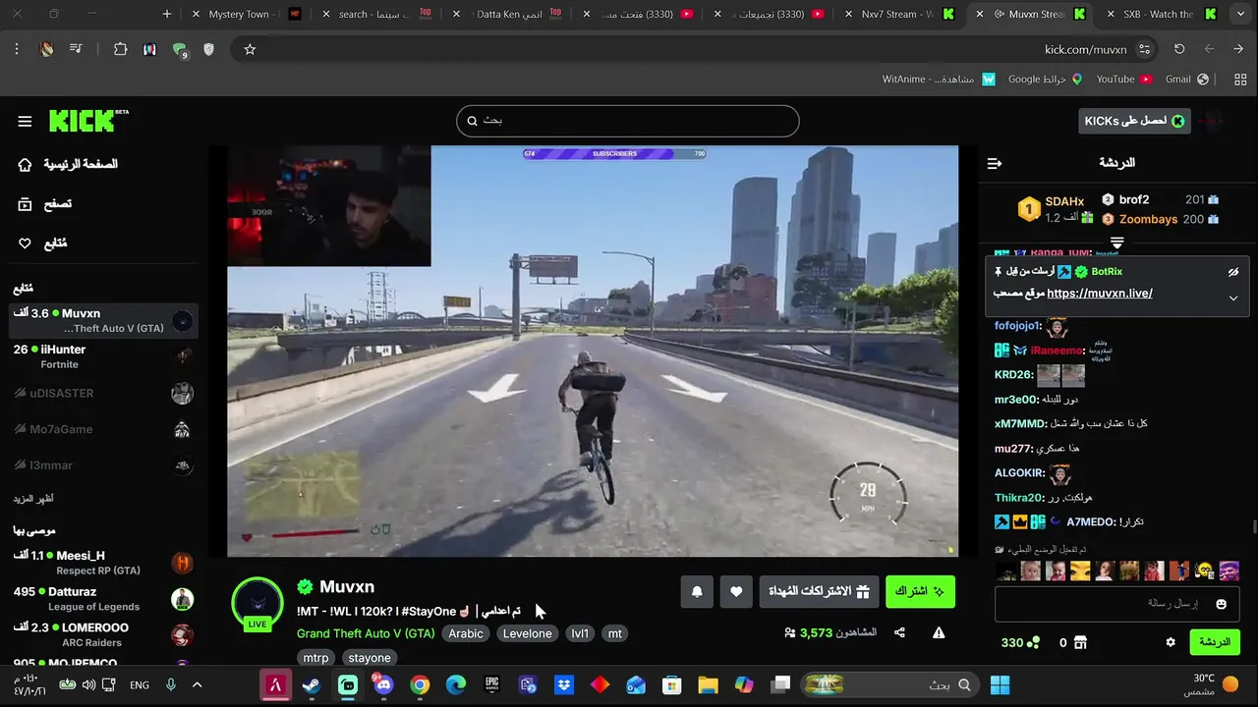
Task: Open Epic Games from the taskbar
Action: (x=491, y=685)
